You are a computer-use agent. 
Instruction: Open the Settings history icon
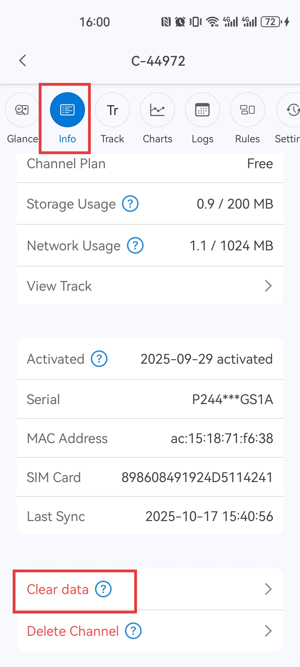click(292, 110)
